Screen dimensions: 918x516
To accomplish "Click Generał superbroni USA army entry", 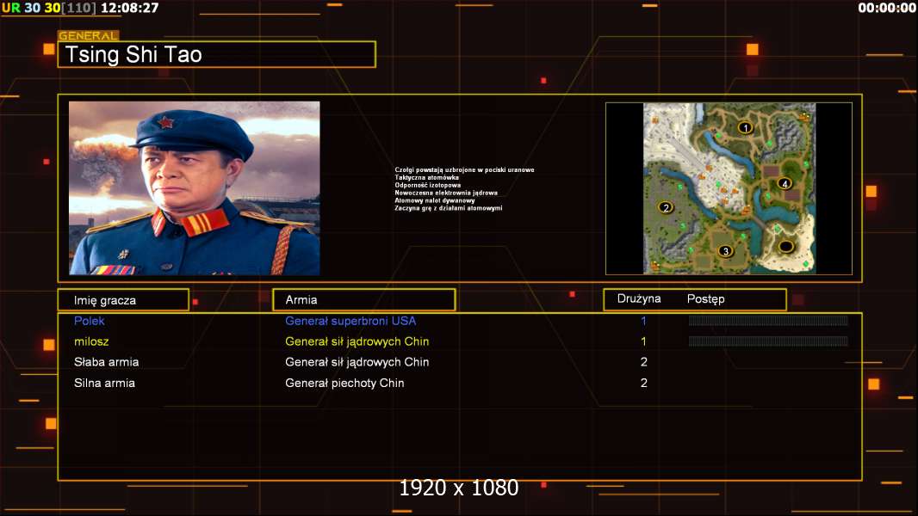I will [x=350, y=321].
